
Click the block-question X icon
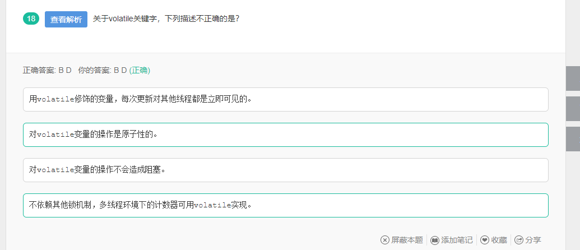(385, 240)
